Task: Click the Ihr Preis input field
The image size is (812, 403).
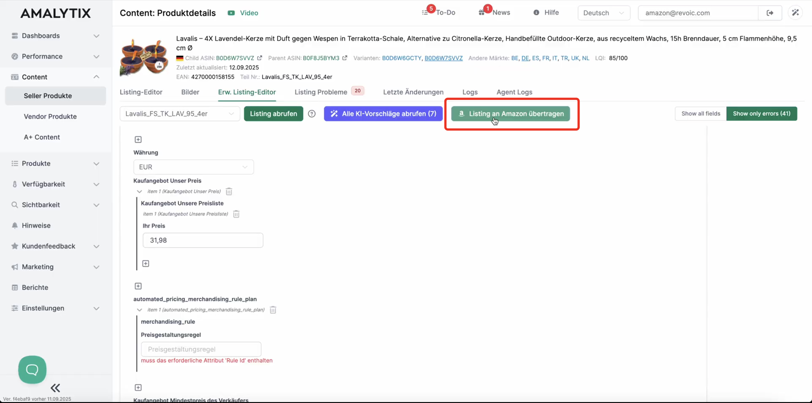Action: pos(203,240)
